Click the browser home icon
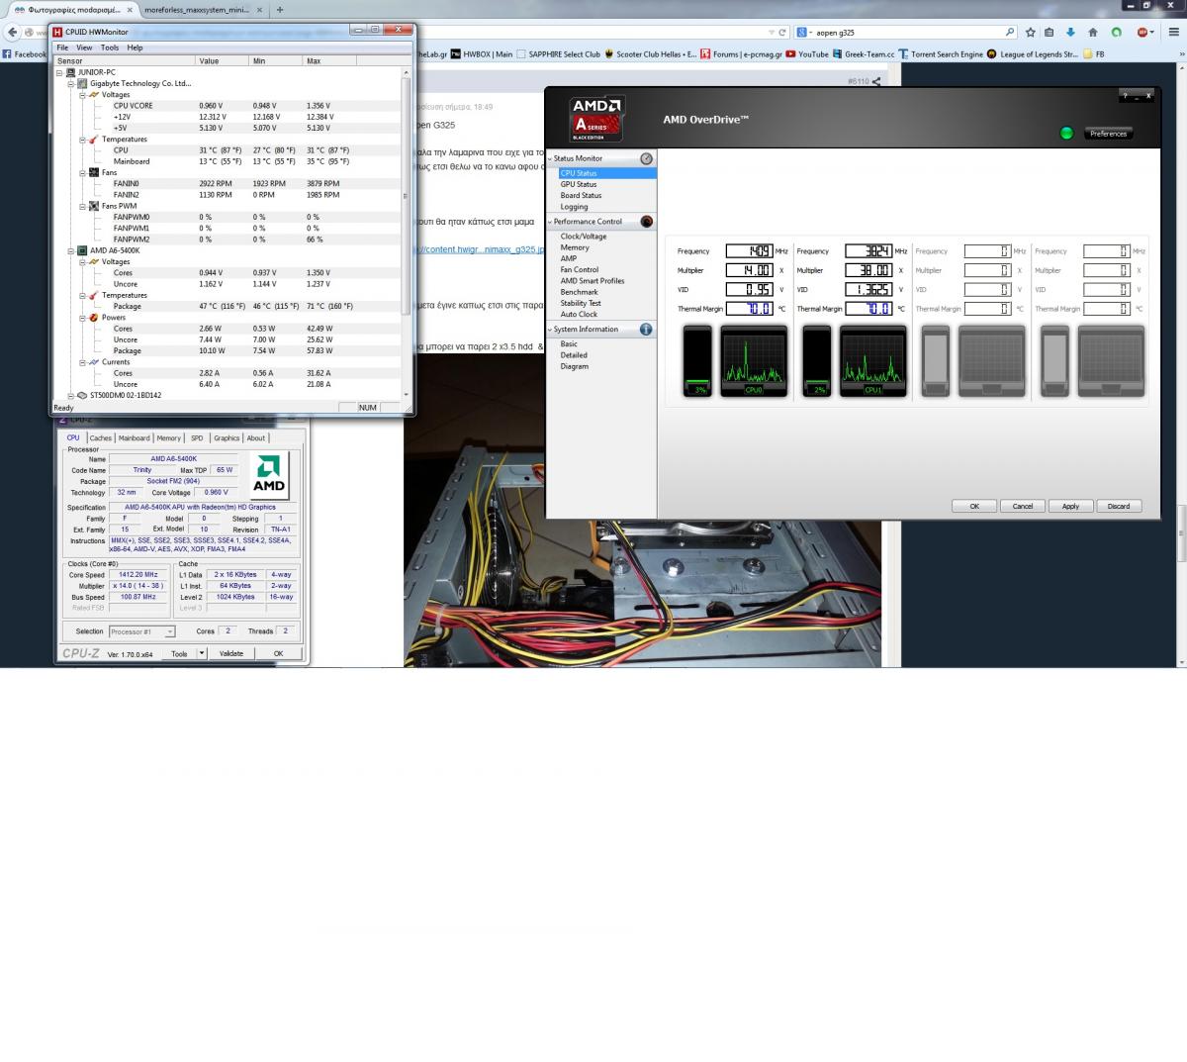Screen dimensions: 1187x1062 pos(1093,32)
